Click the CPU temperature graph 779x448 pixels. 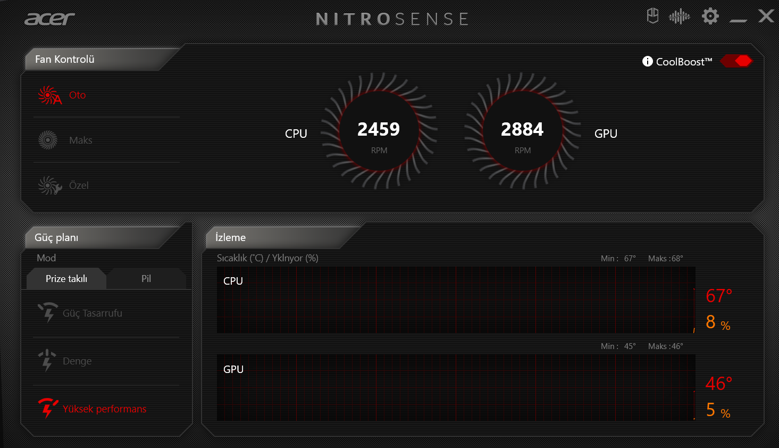click(x=456, y=300)
